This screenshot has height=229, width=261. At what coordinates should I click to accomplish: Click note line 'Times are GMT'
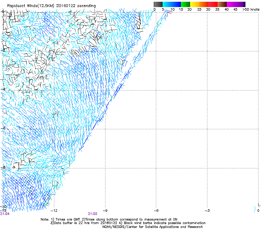coord(68,219)
